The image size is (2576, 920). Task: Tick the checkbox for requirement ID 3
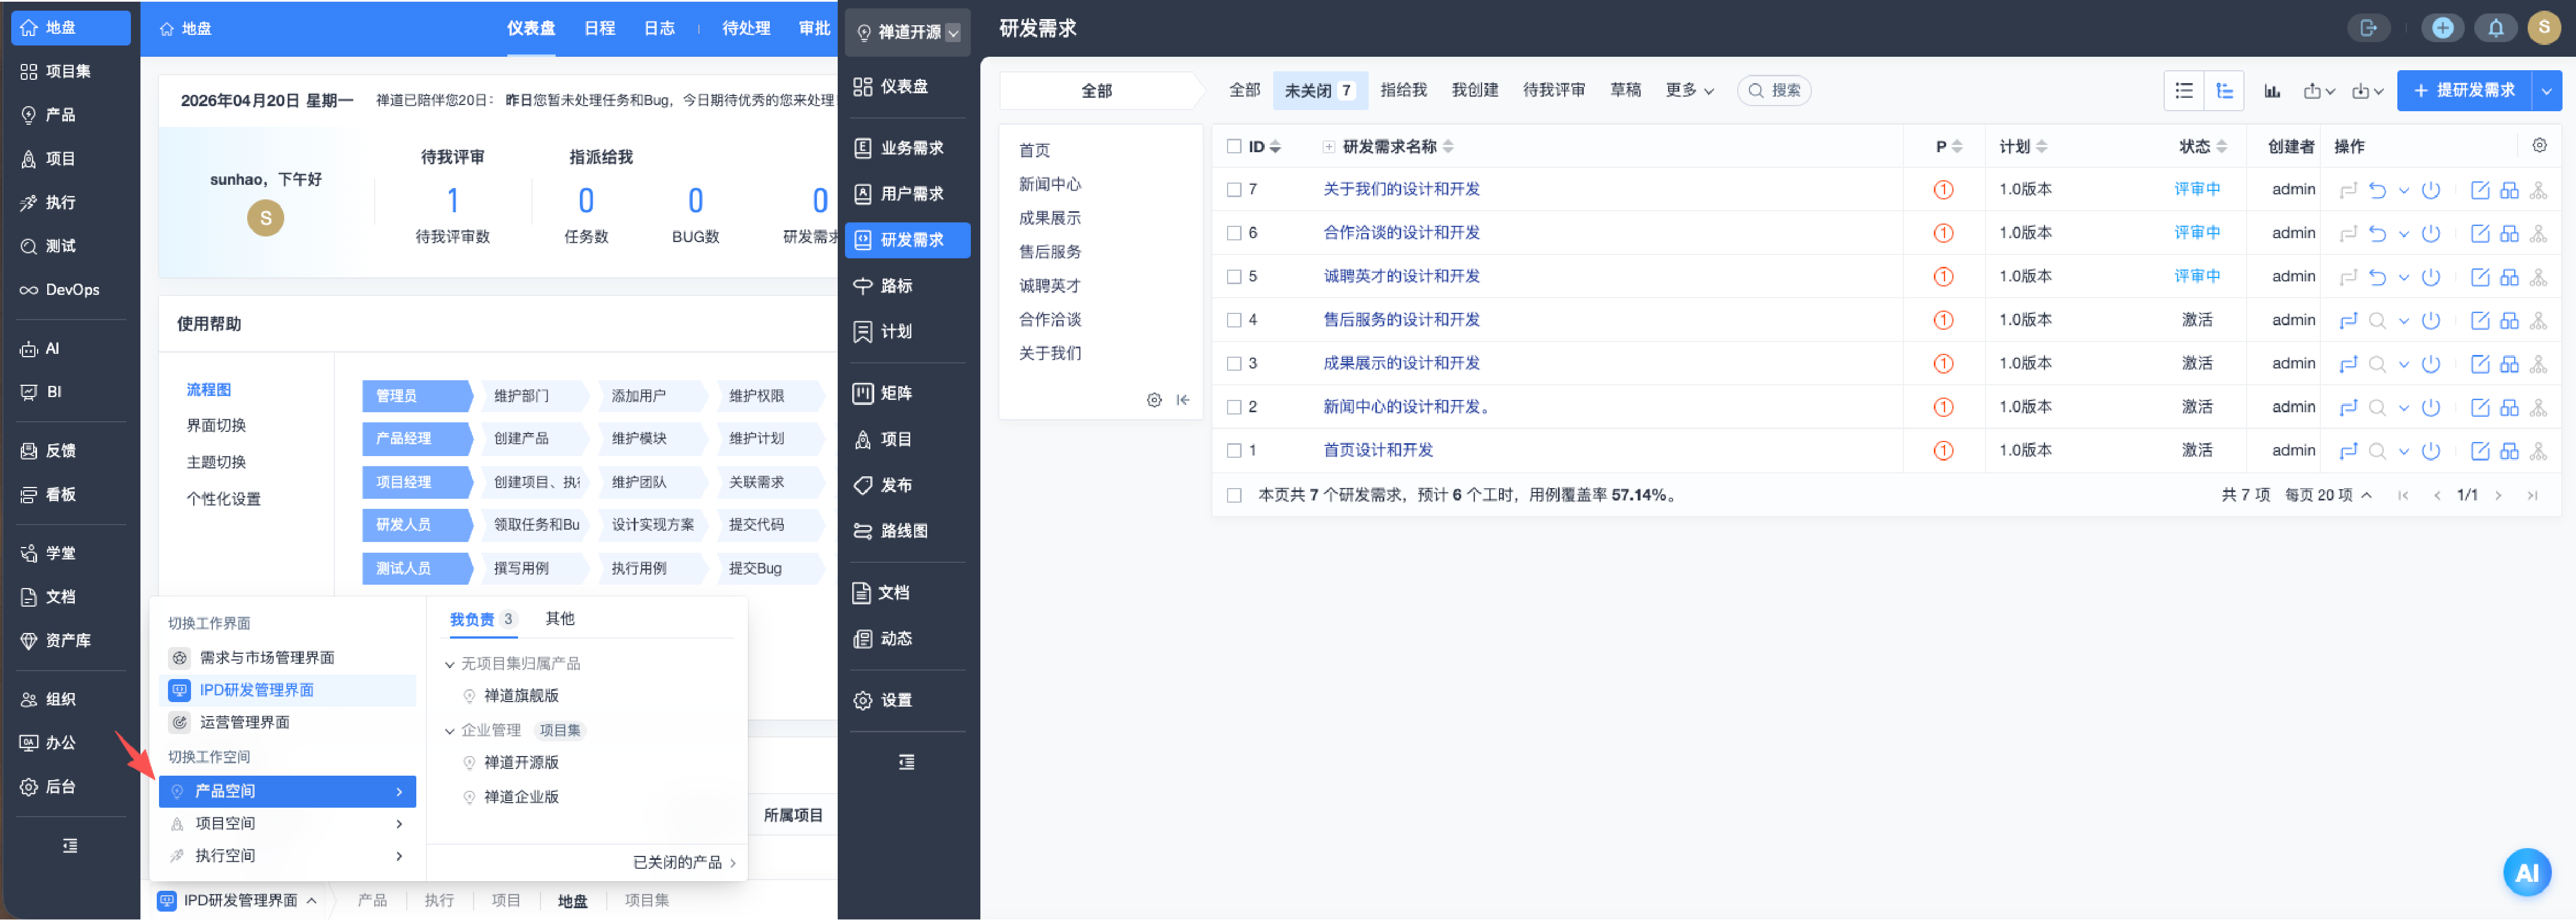click(1233, 364)
